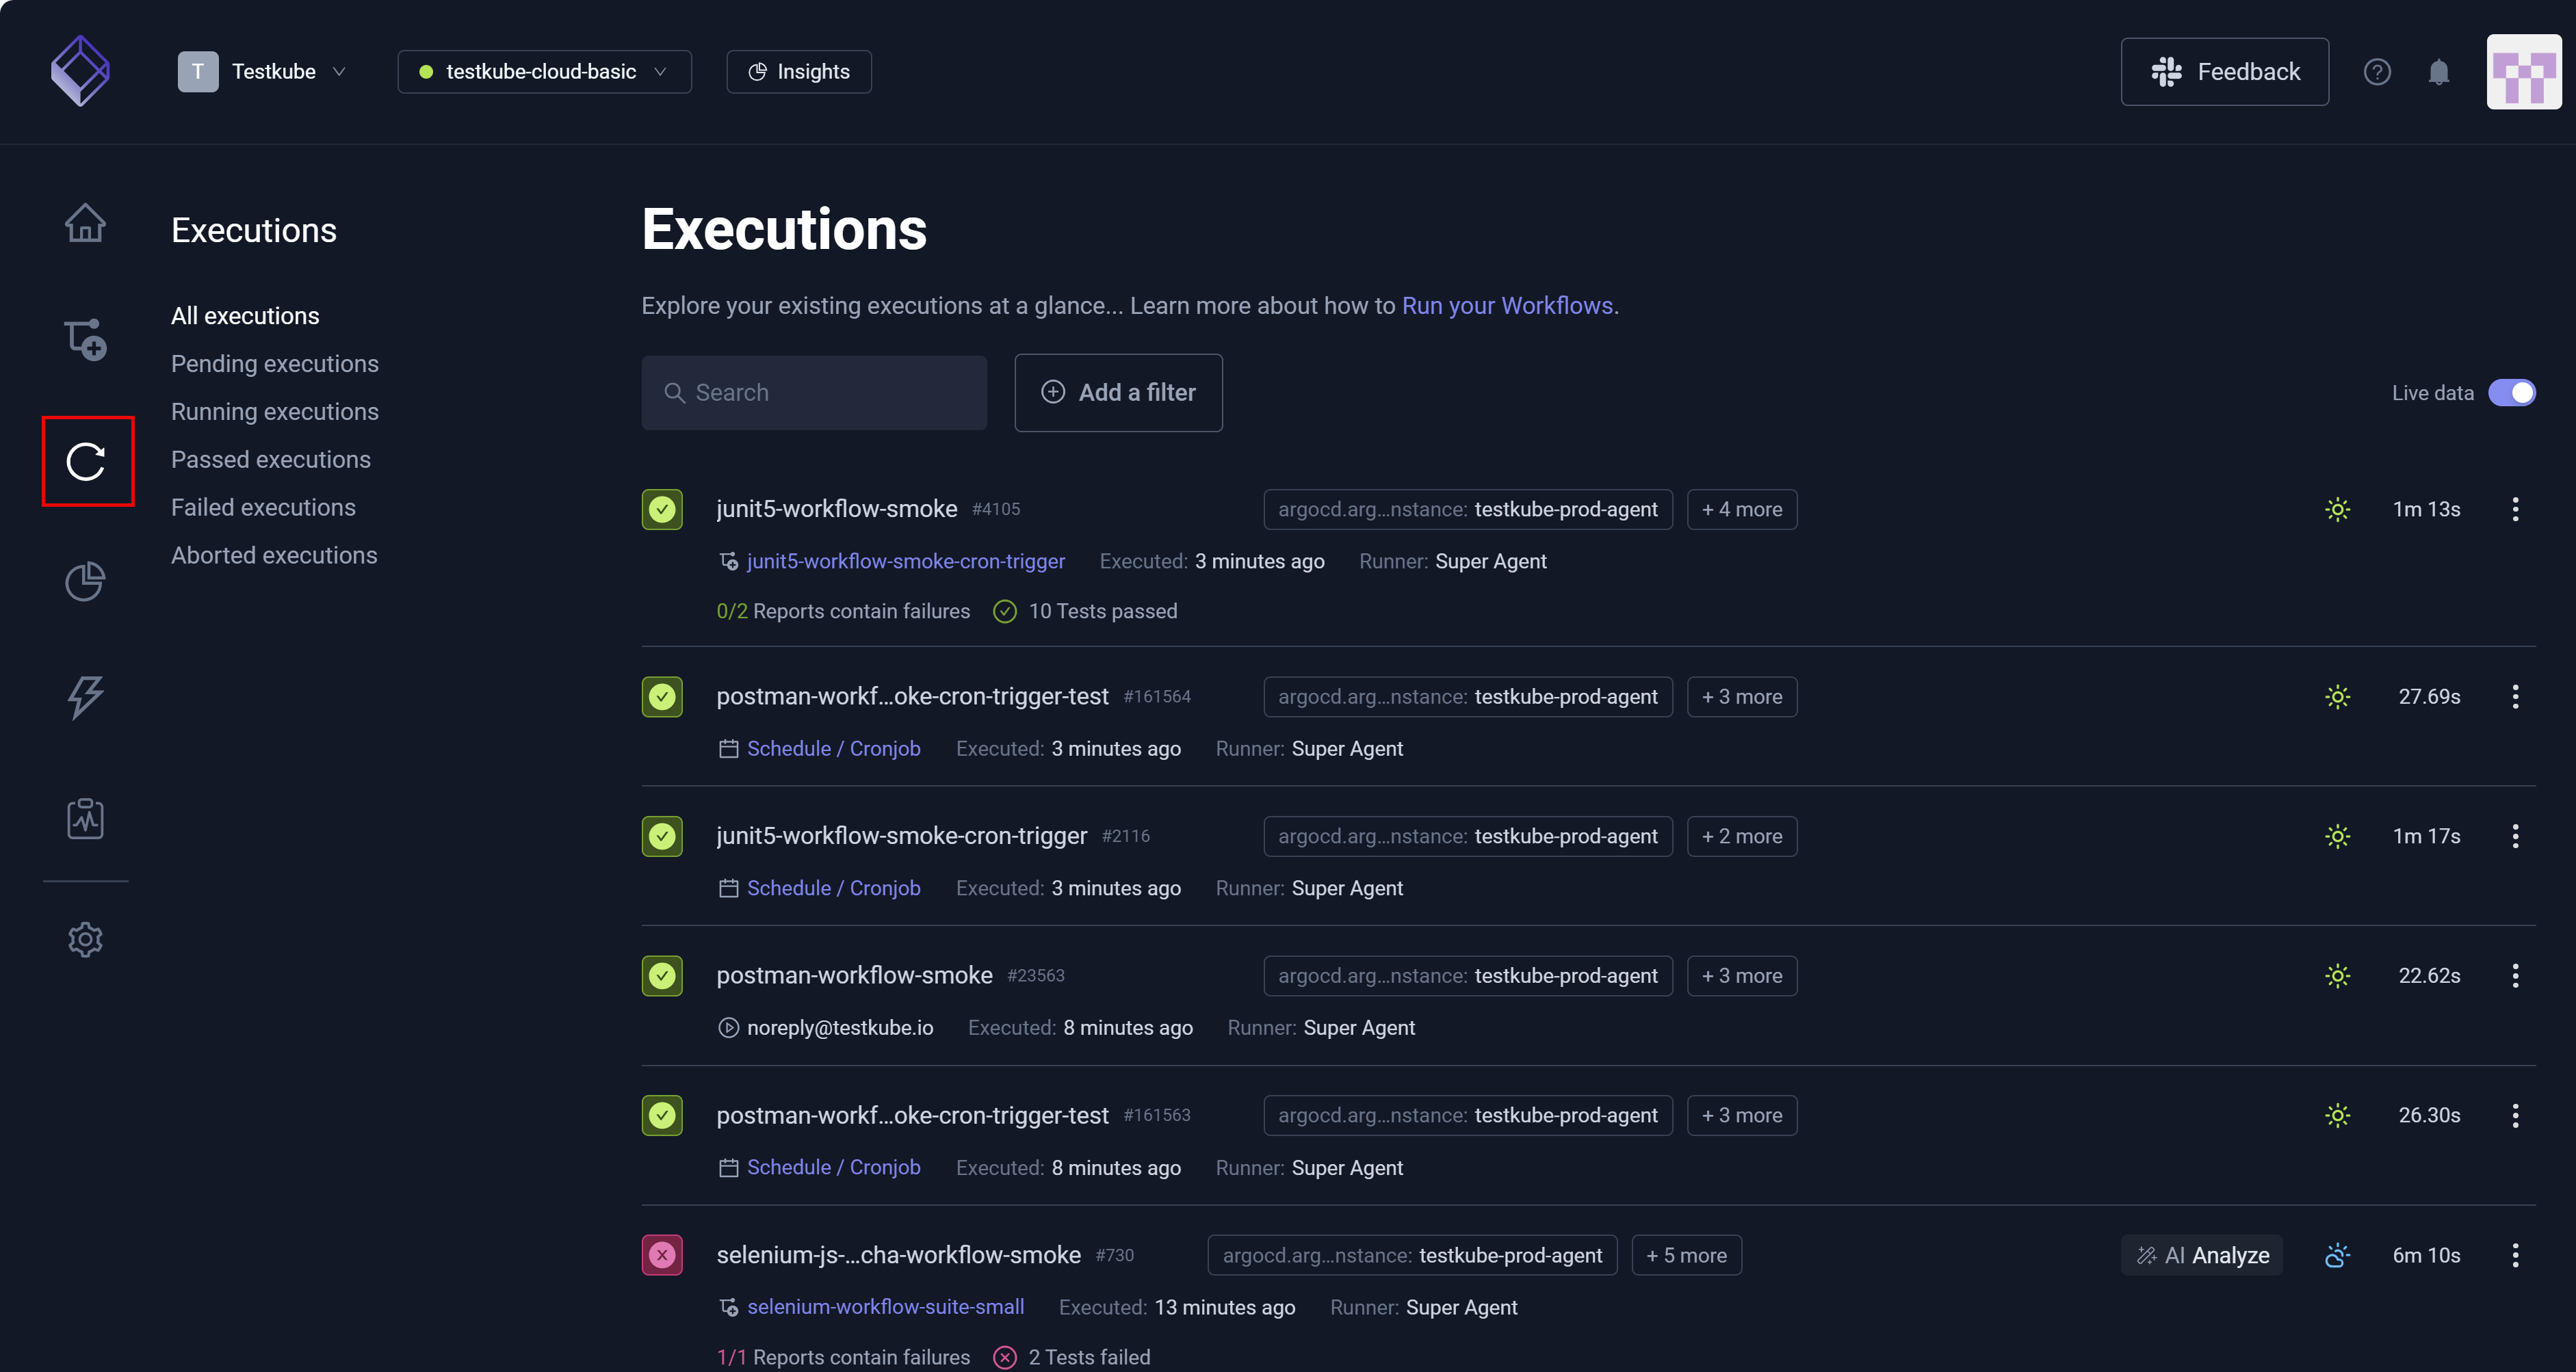The image size is (2576, 1372).
Task: Click the sun icon next to 1m 13s duration
Action: (2338, 509)
